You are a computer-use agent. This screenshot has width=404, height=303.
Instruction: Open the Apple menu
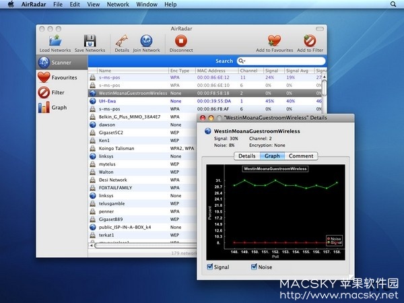(x=11, y=4)
